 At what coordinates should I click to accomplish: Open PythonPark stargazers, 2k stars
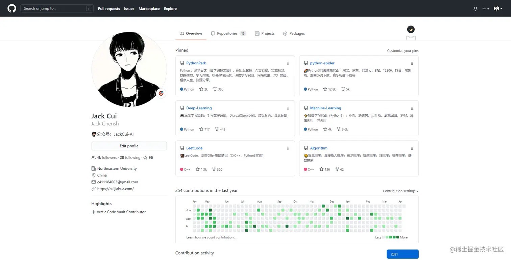203,89
